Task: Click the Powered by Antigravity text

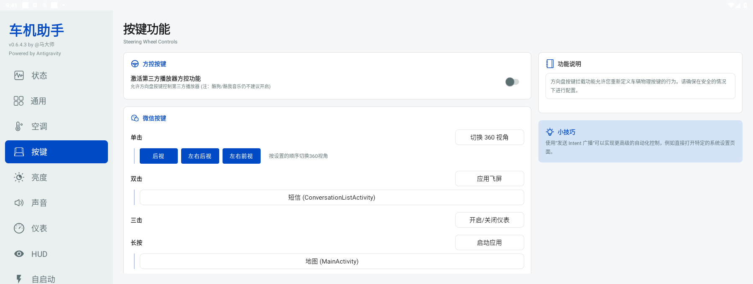Action: pyautogui.click(x=35, y=53)
